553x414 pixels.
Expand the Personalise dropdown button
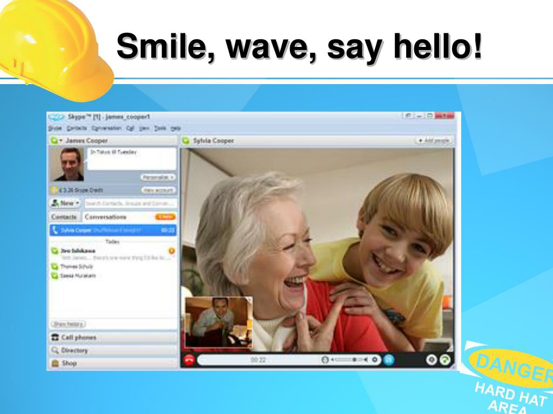(x=158, y=177)
